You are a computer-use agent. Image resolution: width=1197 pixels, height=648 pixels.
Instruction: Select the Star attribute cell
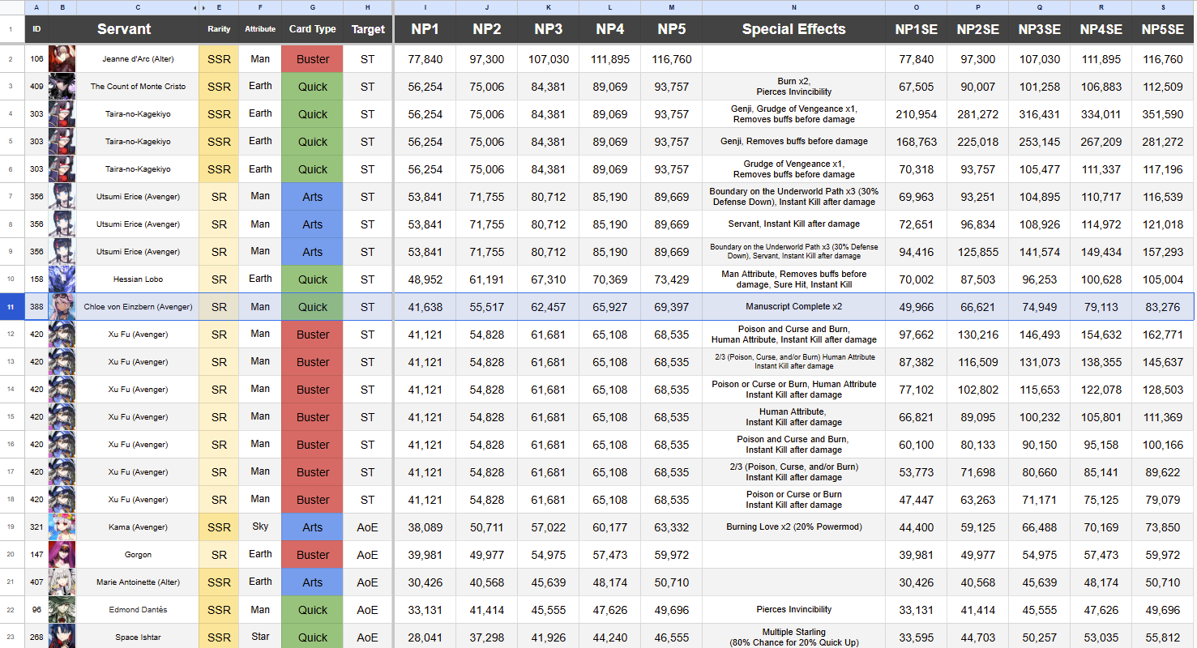pyautogui.click(x=260, y=637)
